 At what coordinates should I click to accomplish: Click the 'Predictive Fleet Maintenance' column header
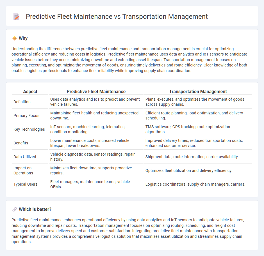coord(96,91)
